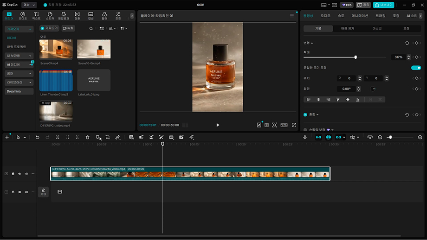Select the Scene09.mp4 thumbnail
The height and width of the screenshot is (240, 427).
pyautogui.click(x=56, y=49)
